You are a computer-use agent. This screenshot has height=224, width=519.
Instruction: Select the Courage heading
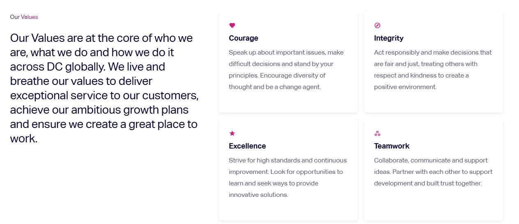[243, 38]
